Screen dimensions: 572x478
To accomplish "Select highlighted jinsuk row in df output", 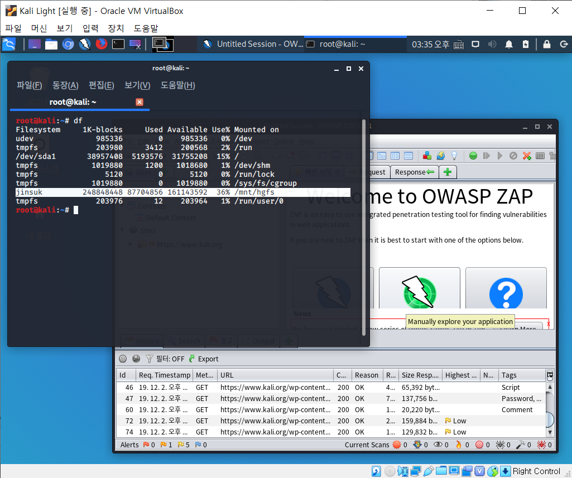I will pyautogui.click(x=183, y=192).
